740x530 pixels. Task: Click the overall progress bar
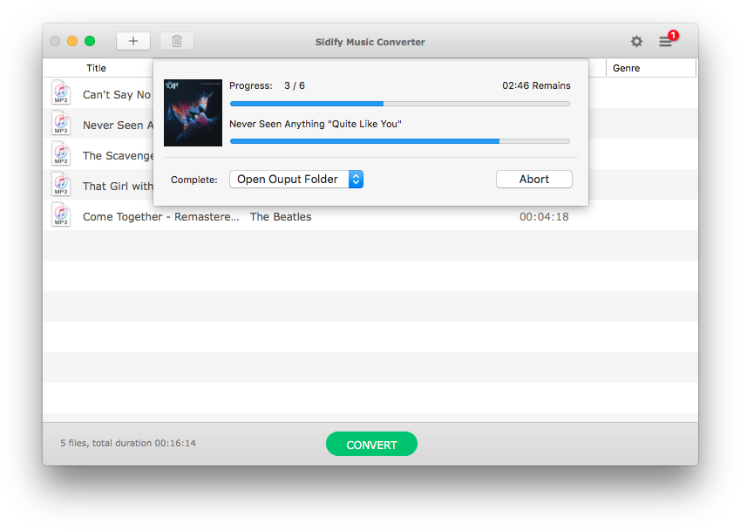point(400,104)
